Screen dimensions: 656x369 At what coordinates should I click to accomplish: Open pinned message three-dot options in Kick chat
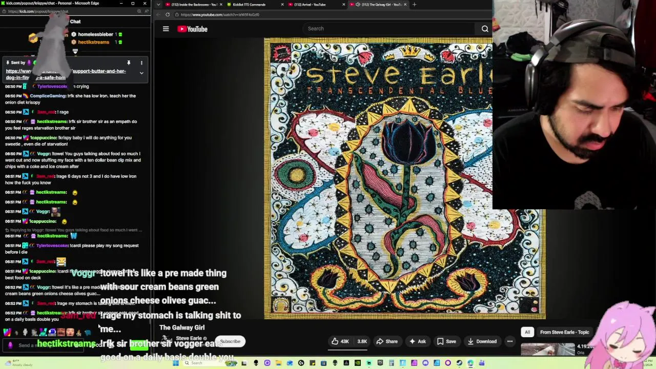141,63
